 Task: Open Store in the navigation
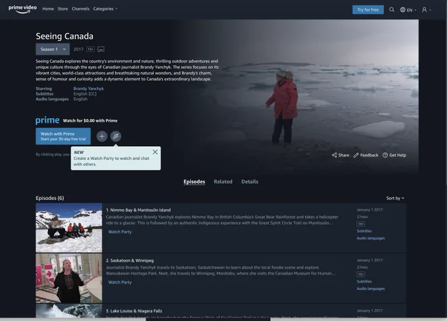pyautogui.click(x=62, y=9)
